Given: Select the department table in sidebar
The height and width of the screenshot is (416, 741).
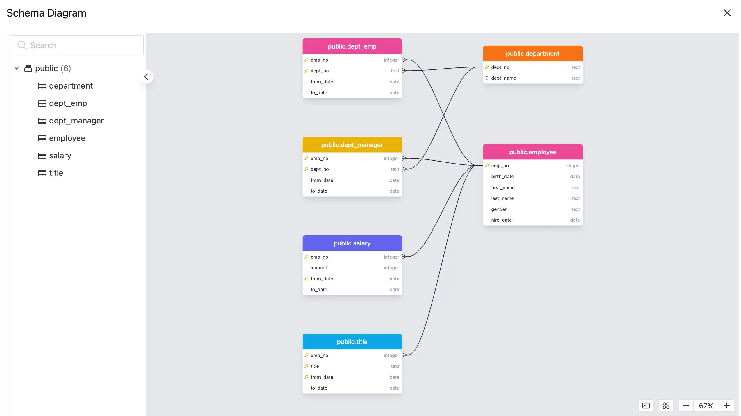Looking at the screenshot, I should [x=71, y=85].
